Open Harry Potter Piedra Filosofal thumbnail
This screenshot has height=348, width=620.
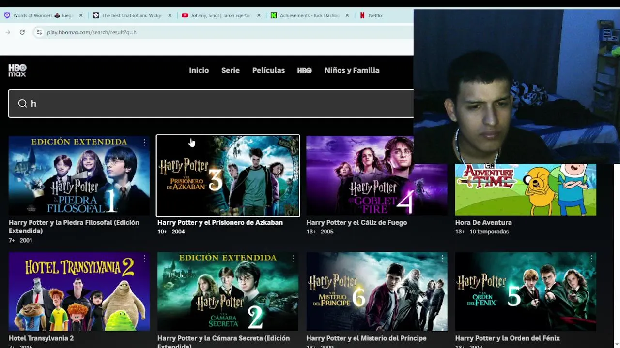click(79, 175)
